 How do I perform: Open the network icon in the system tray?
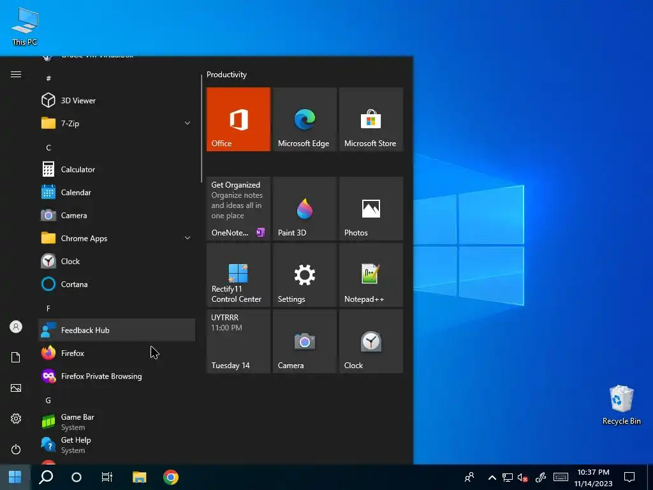pos(507,477)
